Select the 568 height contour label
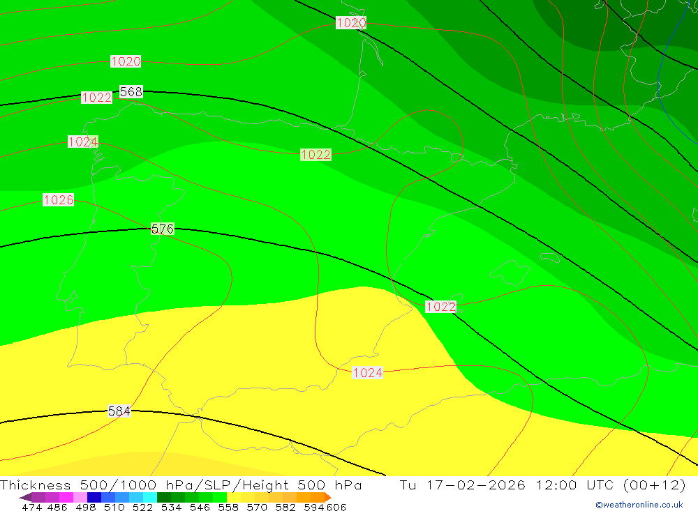Image resolution: width=698 pixels, height=511 pixels. tap(131, 91)
